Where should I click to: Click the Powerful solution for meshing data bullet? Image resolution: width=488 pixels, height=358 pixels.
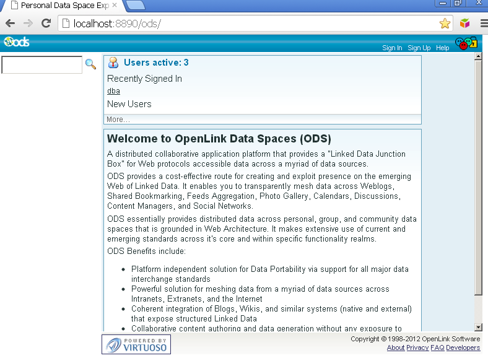tap(260, 294)
